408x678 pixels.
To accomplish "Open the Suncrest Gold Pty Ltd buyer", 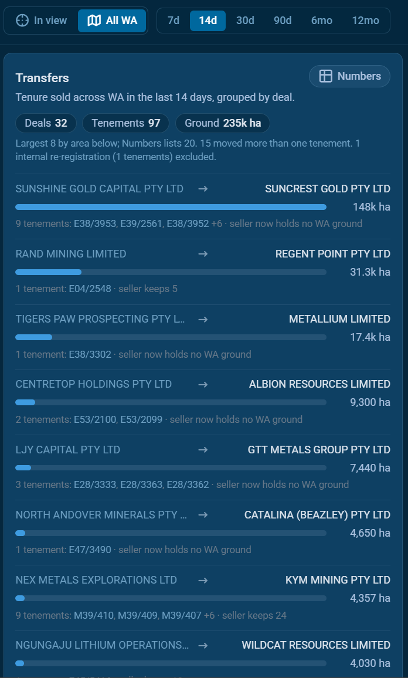I will [x=328, y=189].
